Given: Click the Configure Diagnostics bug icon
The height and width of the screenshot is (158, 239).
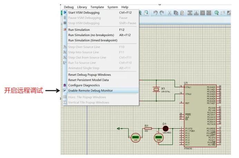Looking at the screenshot, I should [65, 85].
